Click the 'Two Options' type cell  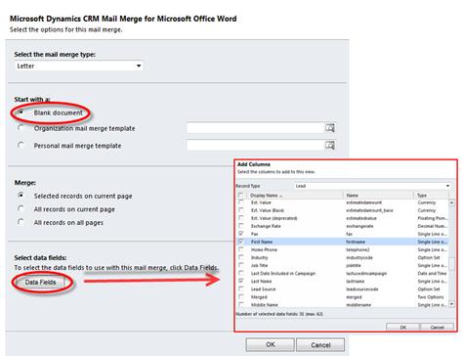pyautogui.click(x=431, y=297)
